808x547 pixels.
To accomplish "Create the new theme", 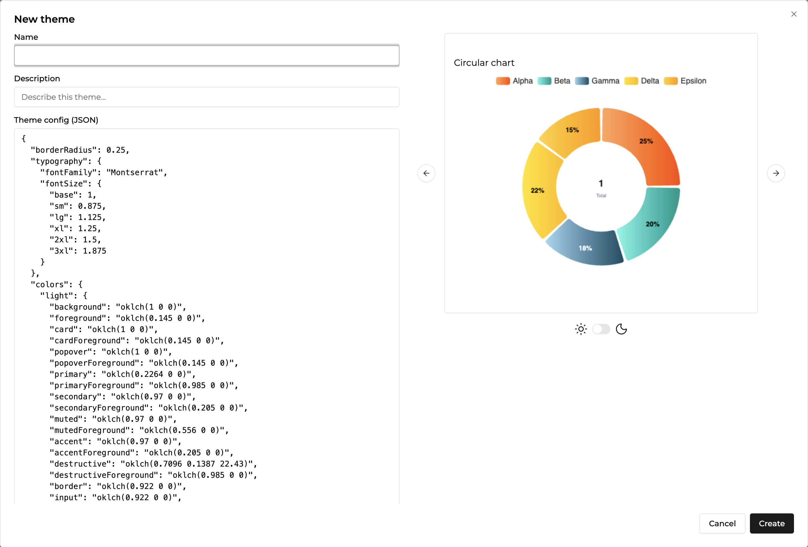I will [772, 523].
